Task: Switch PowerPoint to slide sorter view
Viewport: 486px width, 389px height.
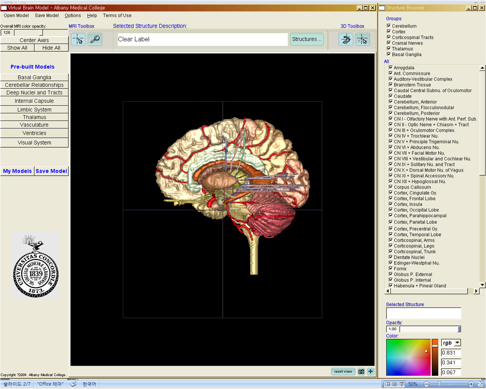Action: 395,384
